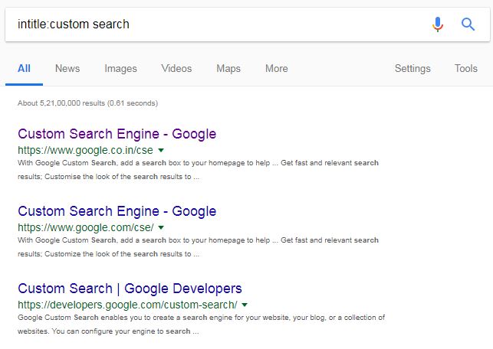Open Custom Search | Google Developers link
The image size is (493, 349).
click(130, 289)
